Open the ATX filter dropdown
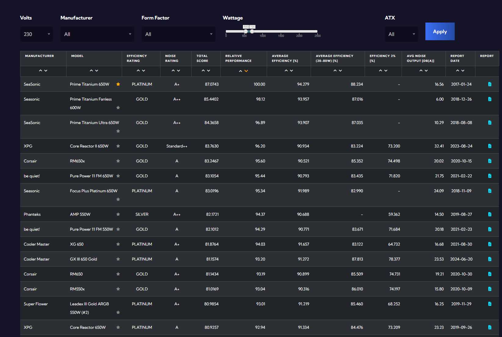 401,34
